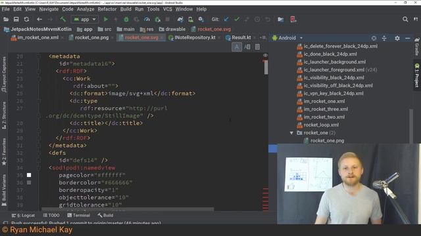Click the Profile app gauge icon

pos(147,19)
